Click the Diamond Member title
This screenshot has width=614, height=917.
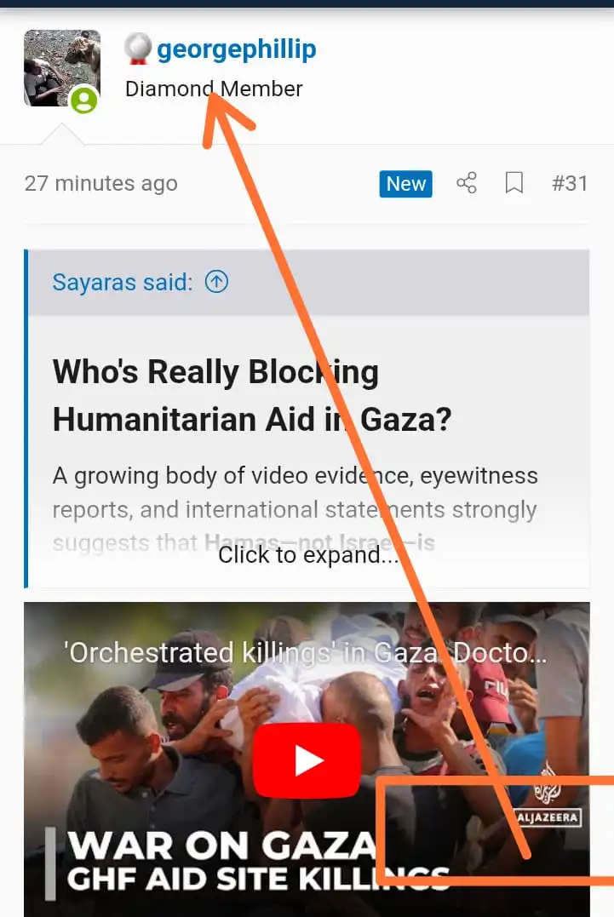click(214, 89)
